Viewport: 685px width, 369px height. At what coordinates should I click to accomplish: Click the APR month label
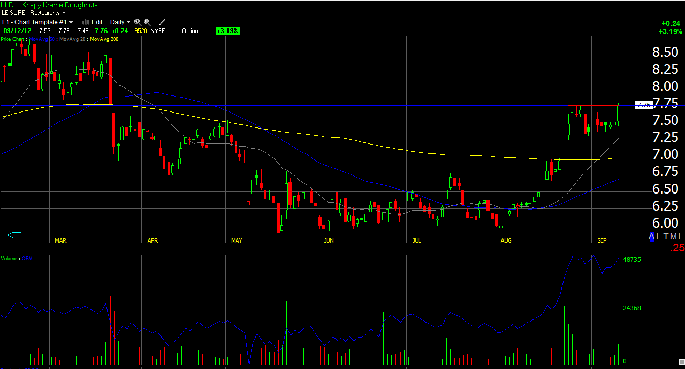coord(153,241)
